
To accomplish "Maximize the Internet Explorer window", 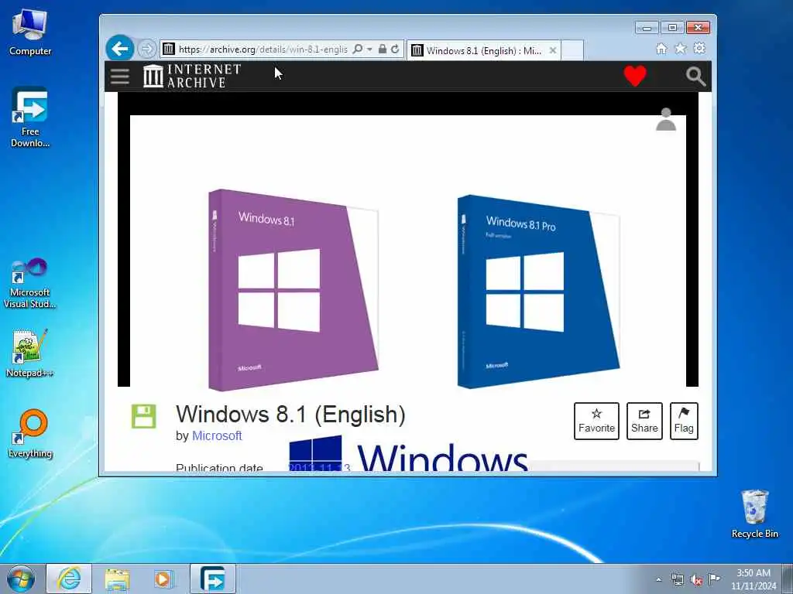I will tap(672, 28).
